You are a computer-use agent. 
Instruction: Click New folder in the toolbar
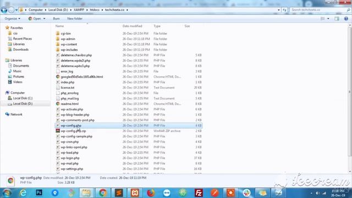[x=75, y=19]
